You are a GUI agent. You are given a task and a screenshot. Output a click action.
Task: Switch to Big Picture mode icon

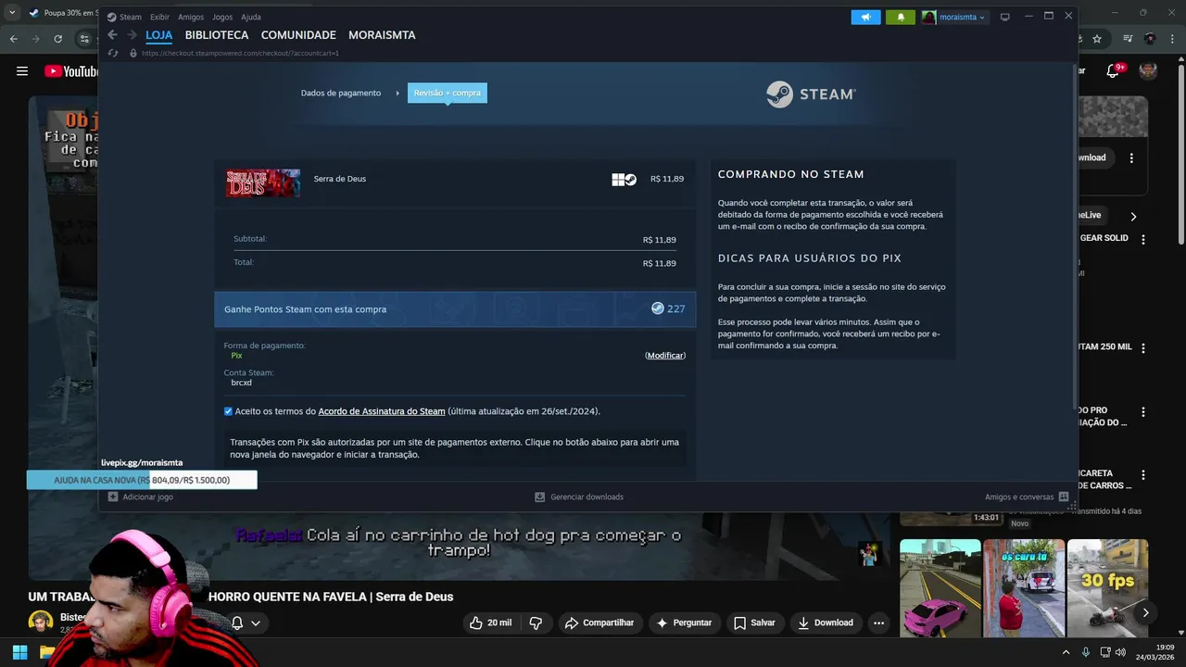click(x=1004, y=17)
